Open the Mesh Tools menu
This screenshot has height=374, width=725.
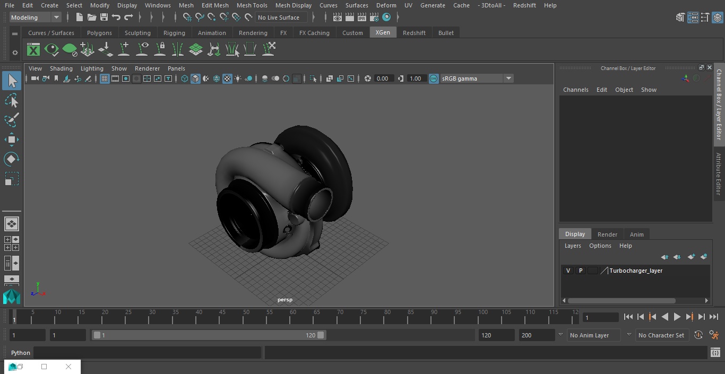click(252, 5)
